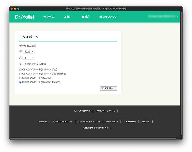The width and height of the screenshot is (192, 152).
Task: Open TOKIUM インボイス footer link
Action: tap(105, 111)
